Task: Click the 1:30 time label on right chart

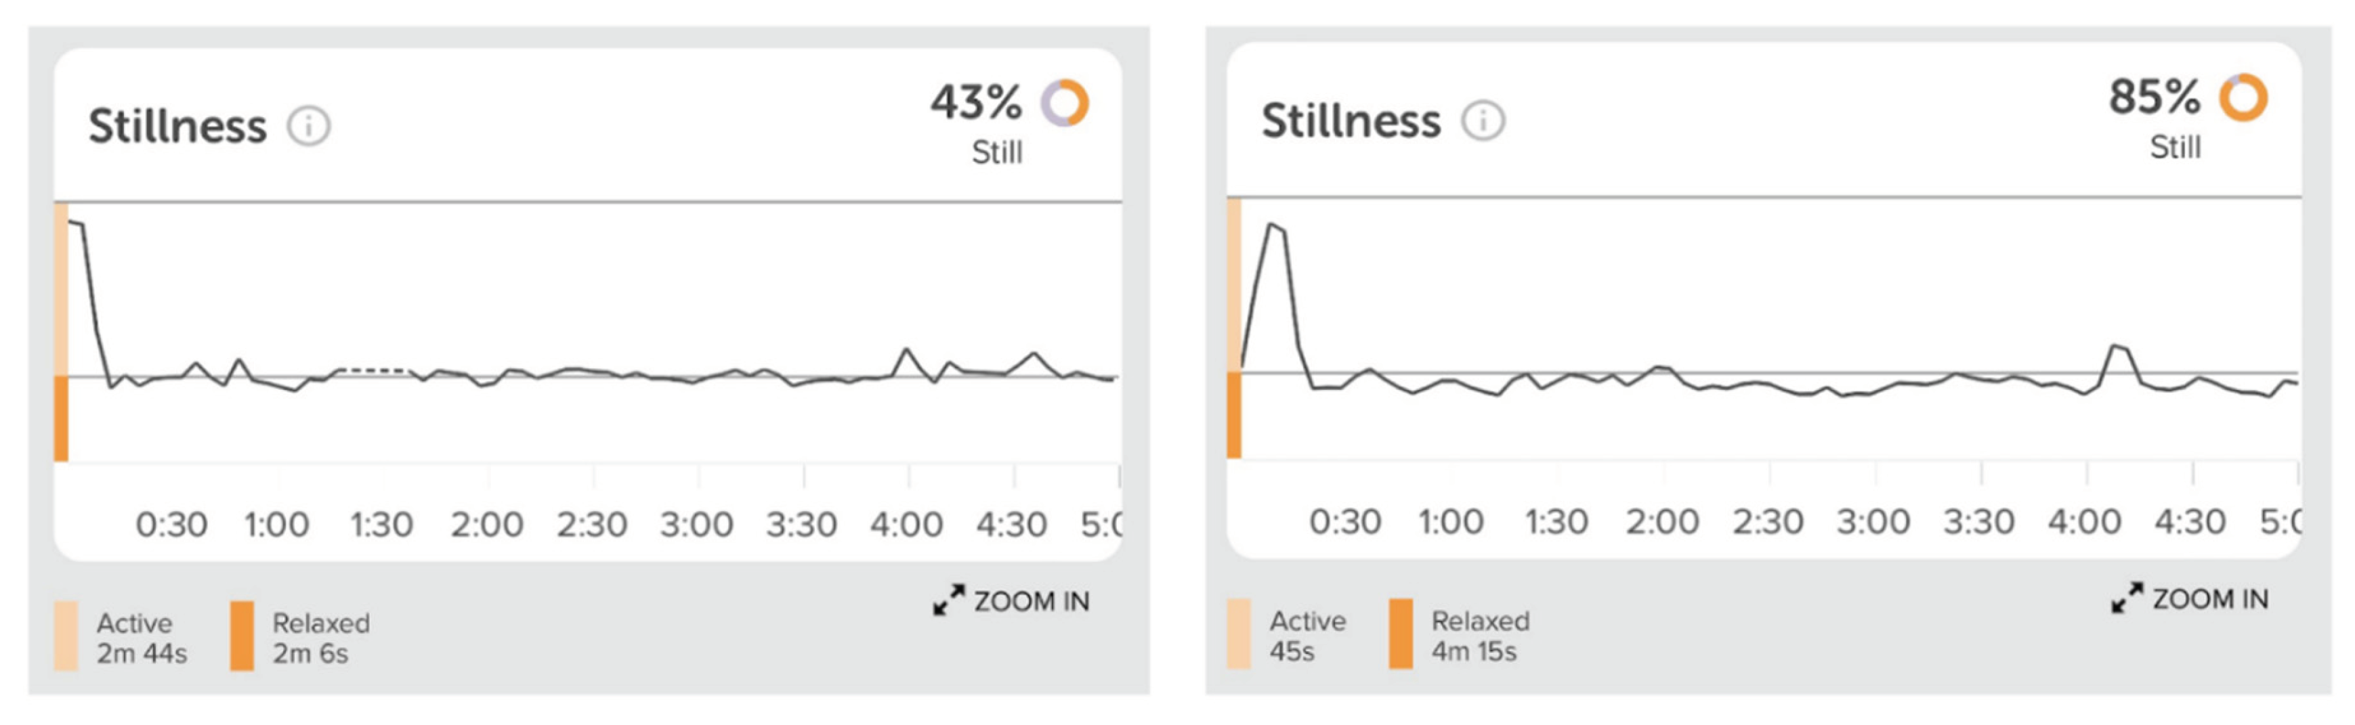Action: point(1556,522)
